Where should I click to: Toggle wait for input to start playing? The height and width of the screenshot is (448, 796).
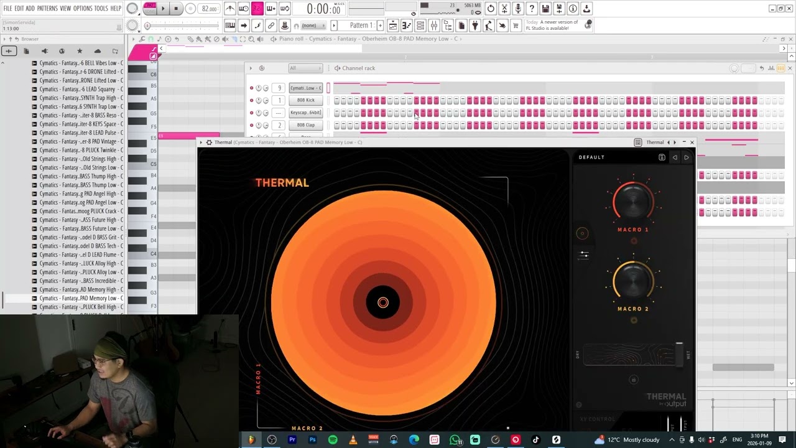tap(244, 9)
